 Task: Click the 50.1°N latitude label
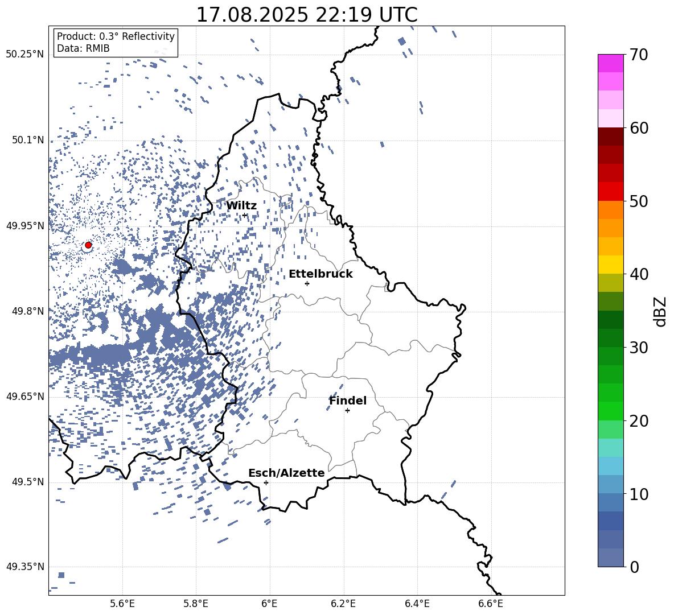coord(27,140)
